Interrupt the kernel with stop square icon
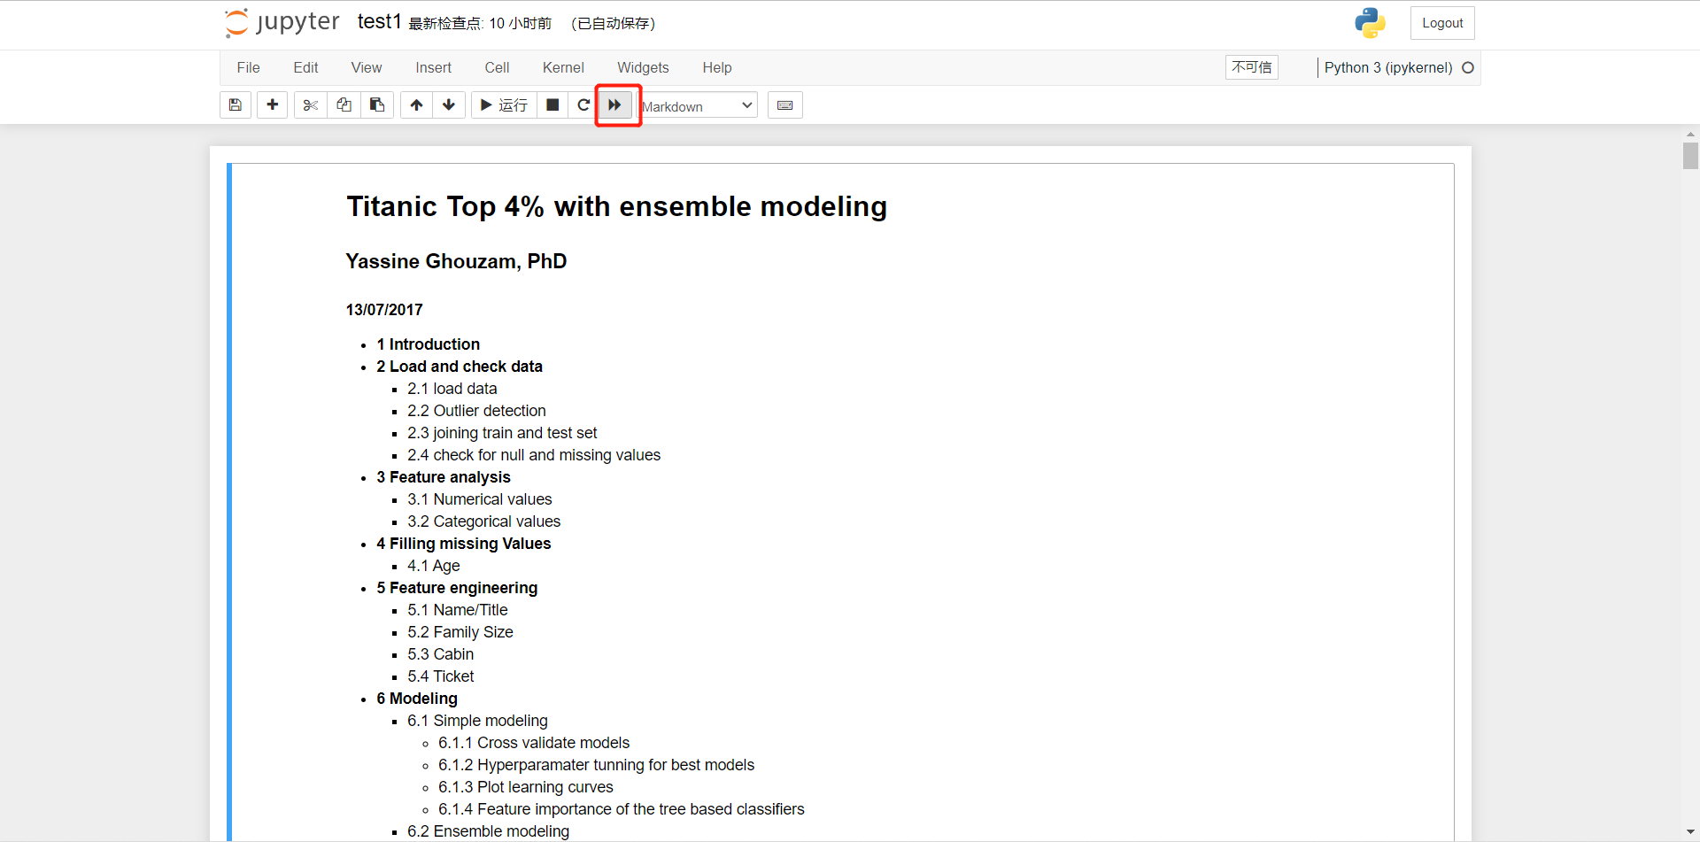The height and width of the screenshot is (842, 1700). tap(552, 105)
